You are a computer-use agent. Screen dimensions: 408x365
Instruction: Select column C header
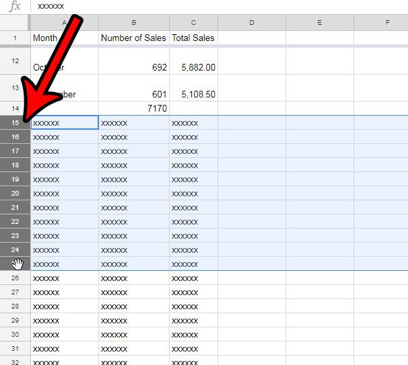[193, 23]
